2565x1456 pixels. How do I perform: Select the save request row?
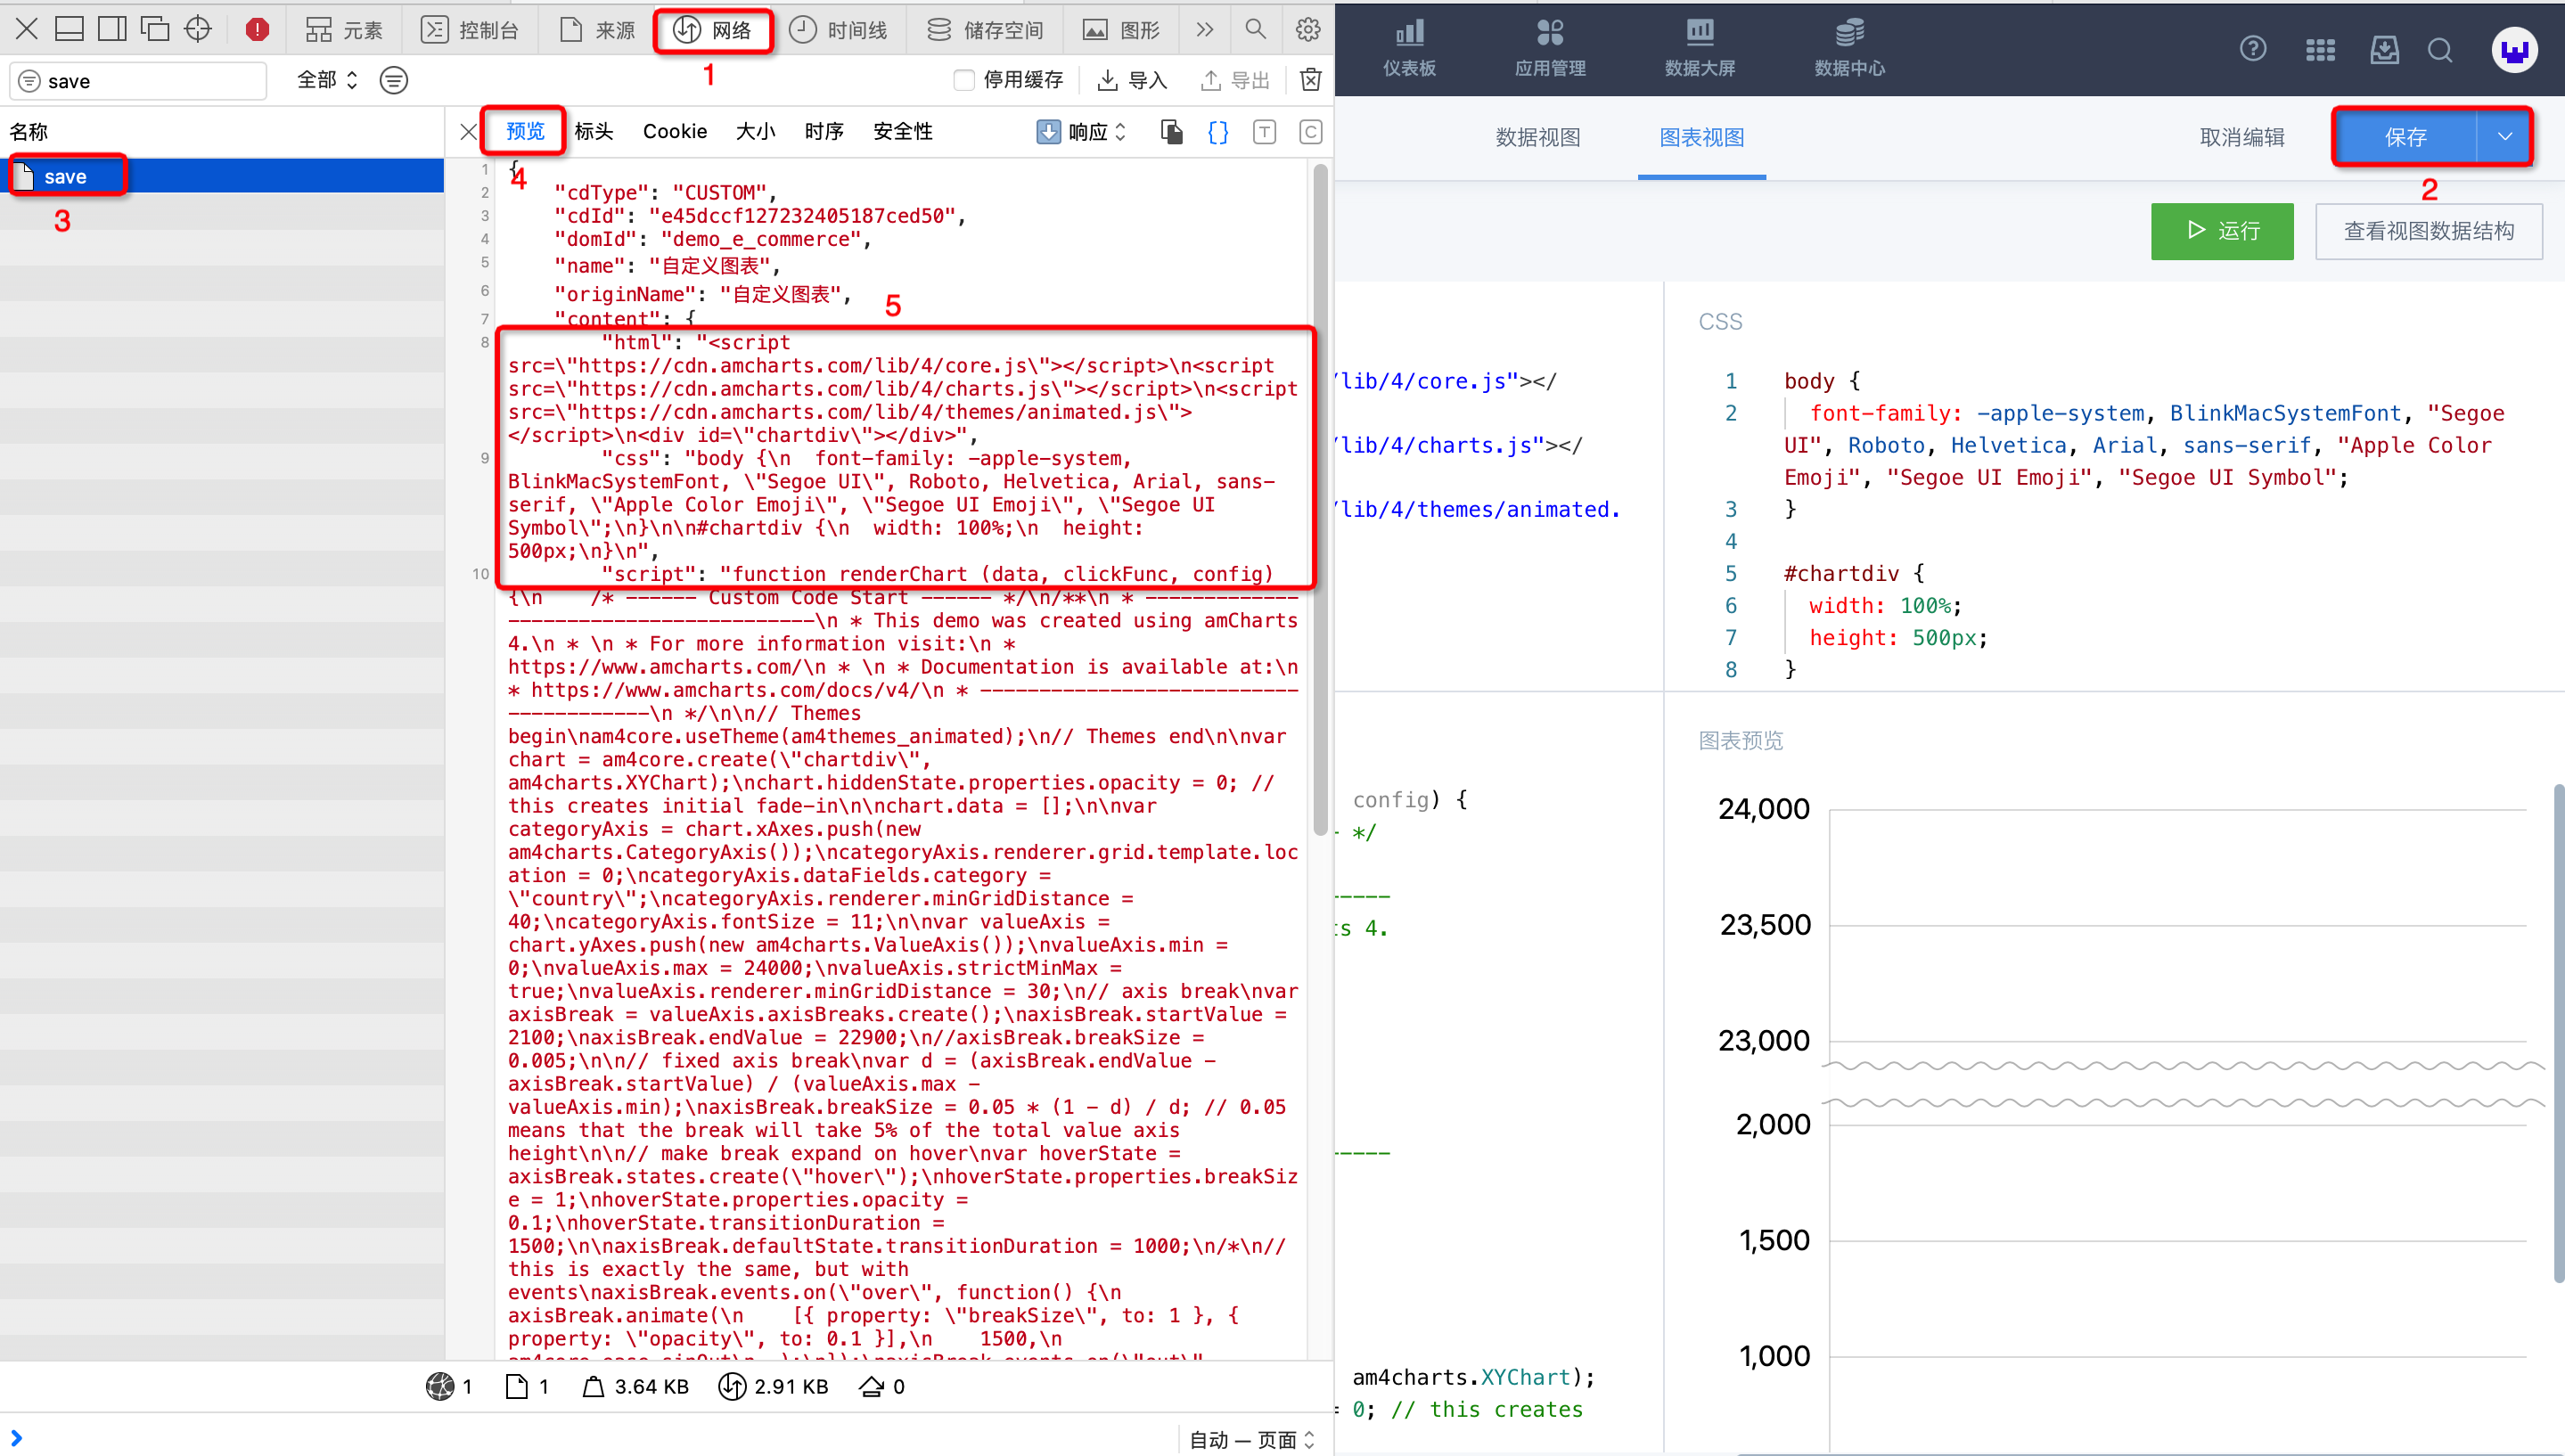coord(222,176)
